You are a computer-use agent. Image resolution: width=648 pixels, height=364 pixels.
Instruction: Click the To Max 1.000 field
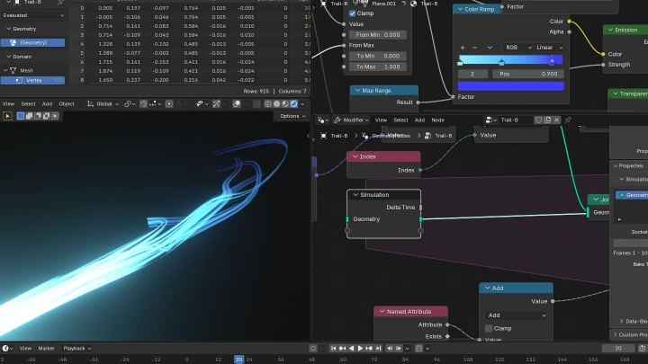coord(378,67)
